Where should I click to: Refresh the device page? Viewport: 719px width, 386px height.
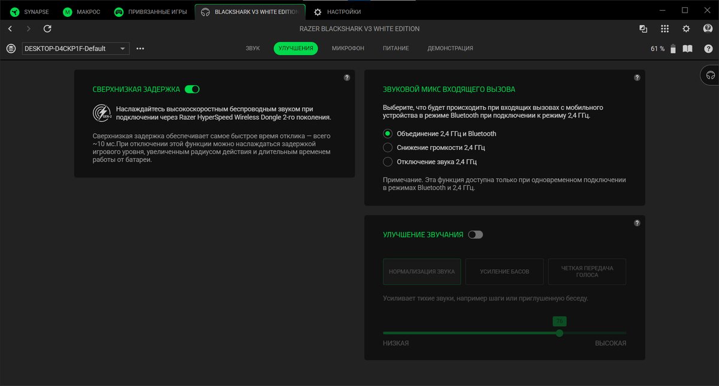coord(48,29)
